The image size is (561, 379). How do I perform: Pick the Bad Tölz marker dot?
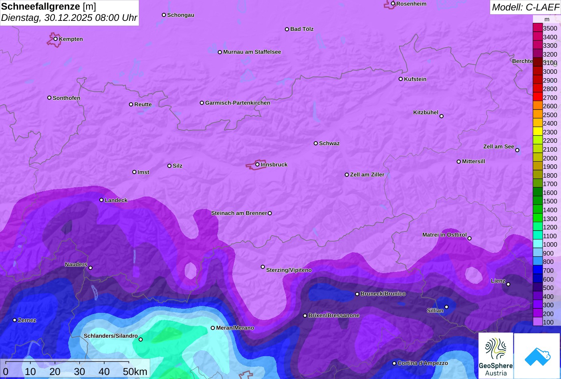[x=287, y=29]
